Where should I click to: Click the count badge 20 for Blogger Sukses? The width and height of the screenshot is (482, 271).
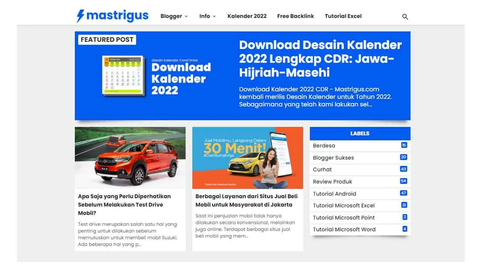coord(404,157)
